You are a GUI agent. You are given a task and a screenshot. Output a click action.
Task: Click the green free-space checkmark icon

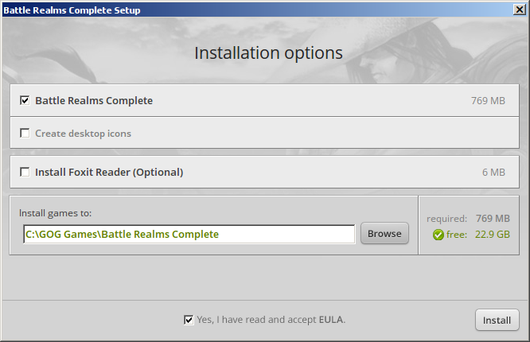pos(438,235)
